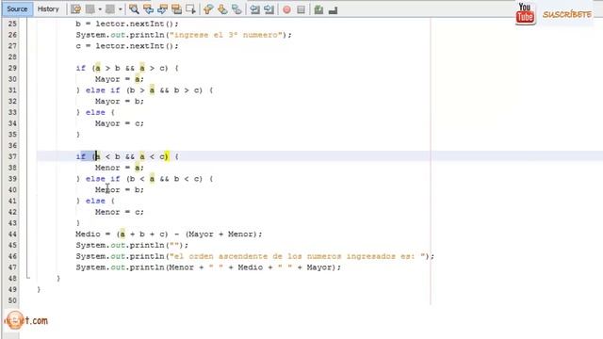603x339 pixels.
Task: Click string "el orden ascendente de los numeros ingresados es:"
Action: tap(298, 256)
